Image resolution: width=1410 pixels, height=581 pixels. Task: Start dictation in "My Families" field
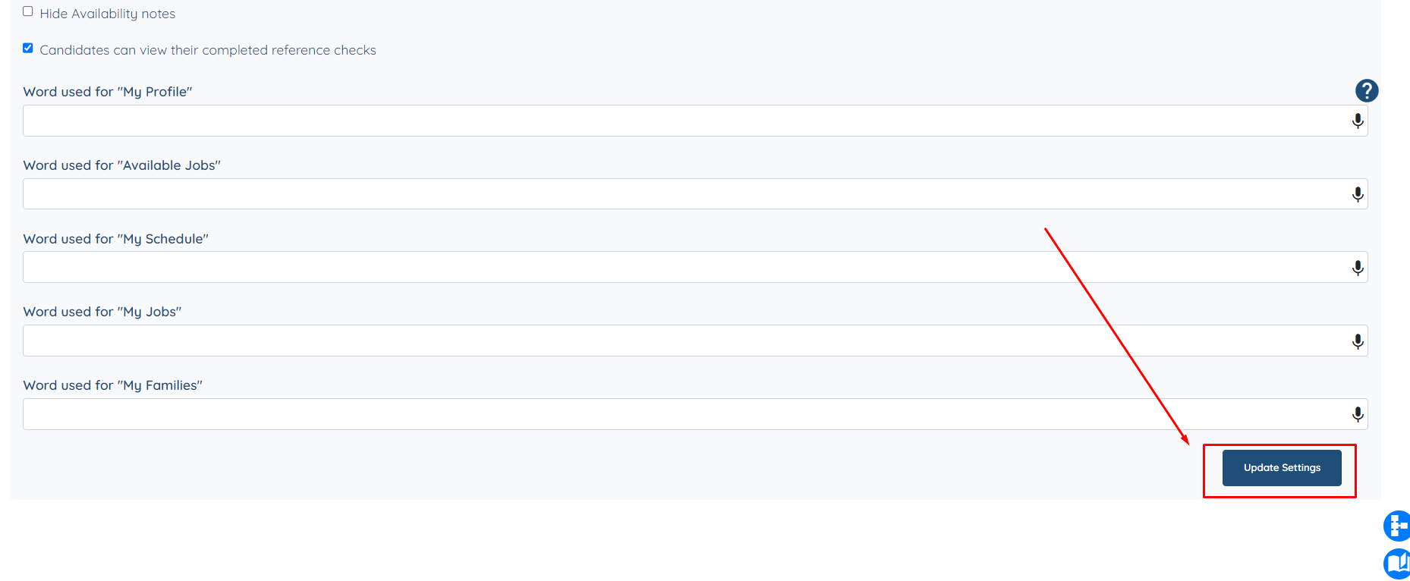point(1358,414)
